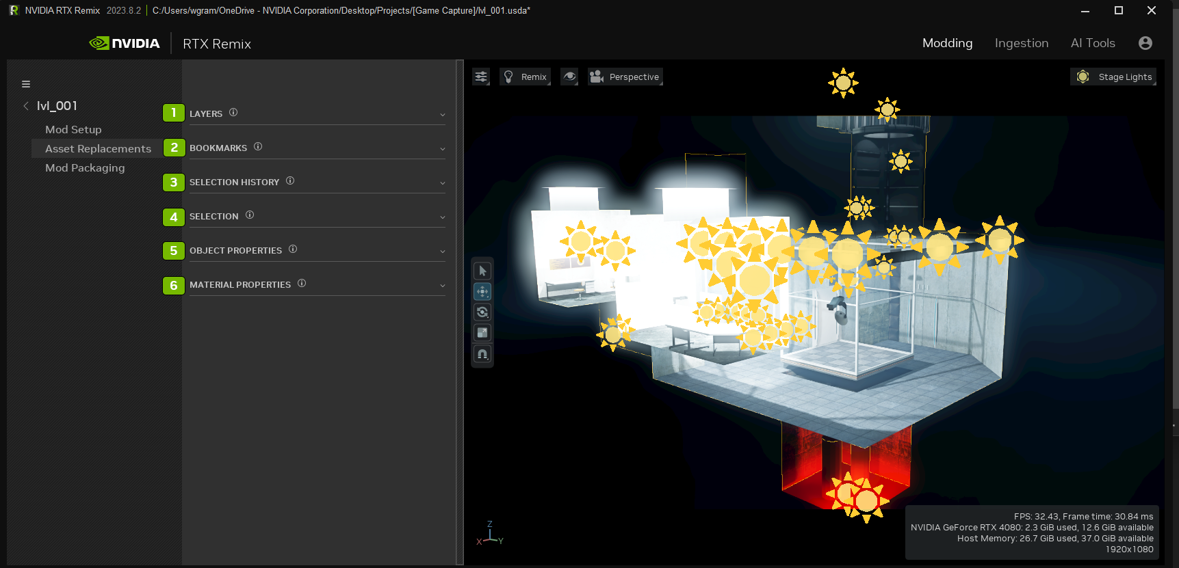The height and width of the screenshot is (568, 1179).
Task: Open the Mod Packaging section
Action: (x=85, y=167)
